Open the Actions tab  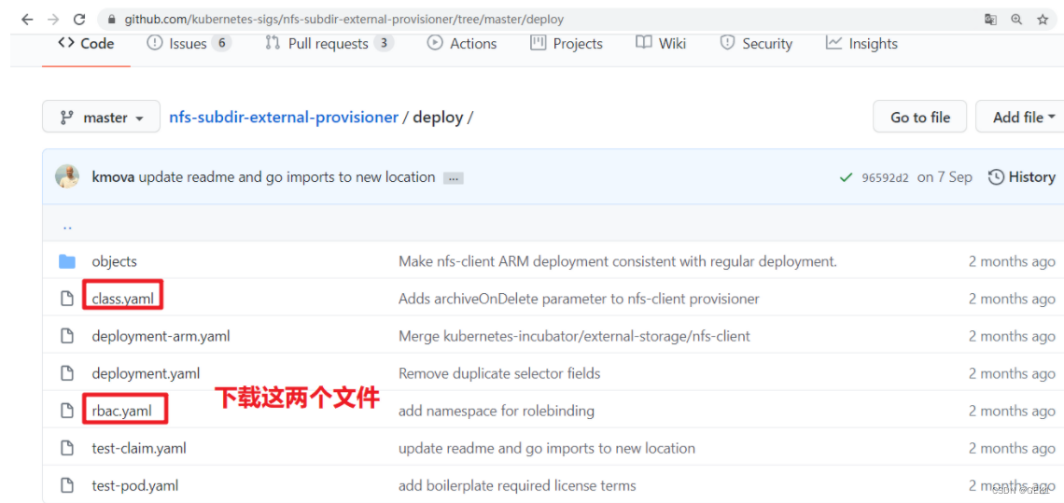tap(461, 44)
